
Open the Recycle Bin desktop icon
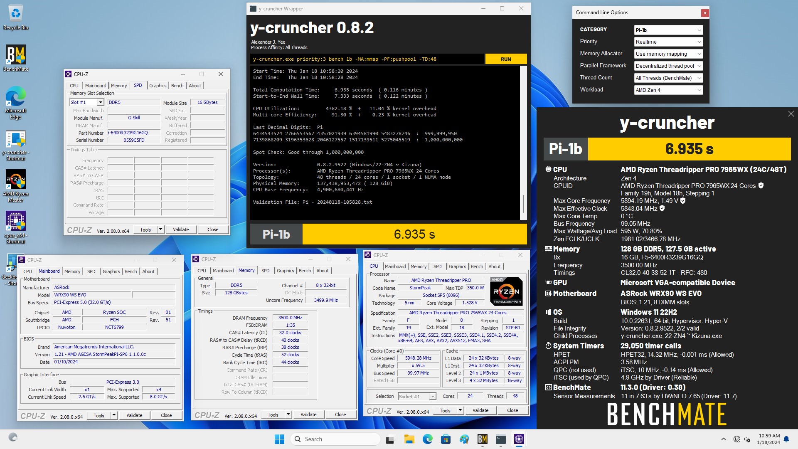(16, 17)
